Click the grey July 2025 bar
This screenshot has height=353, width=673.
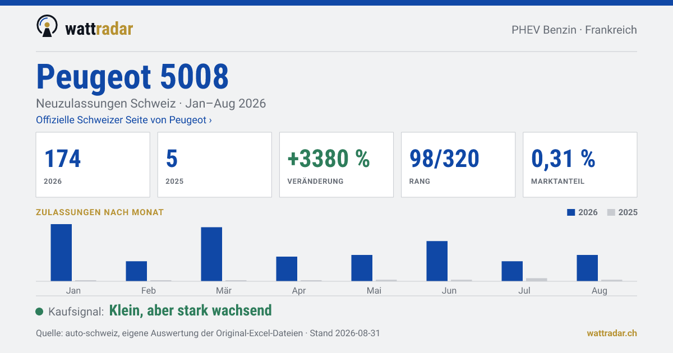click(x=537, y=280)
